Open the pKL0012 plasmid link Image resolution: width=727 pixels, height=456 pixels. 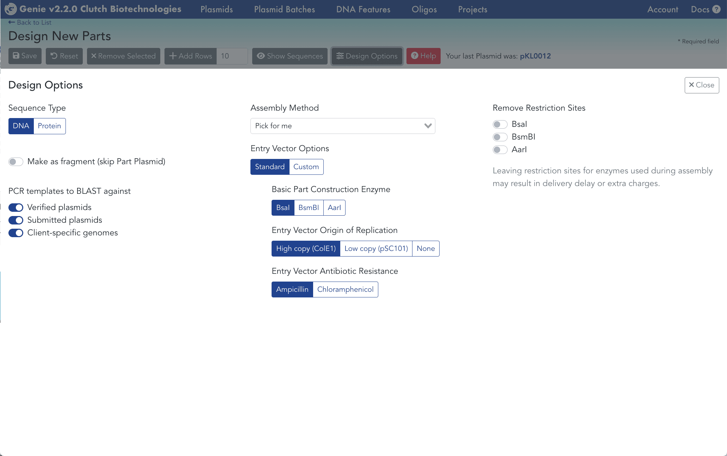(x=535, y=56)
